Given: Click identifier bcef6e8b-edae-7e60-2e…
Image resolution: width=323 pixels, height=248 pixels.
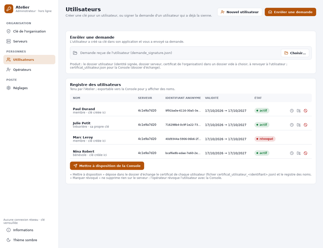Looking at the screenshot, I should click(x=183, y=153).
